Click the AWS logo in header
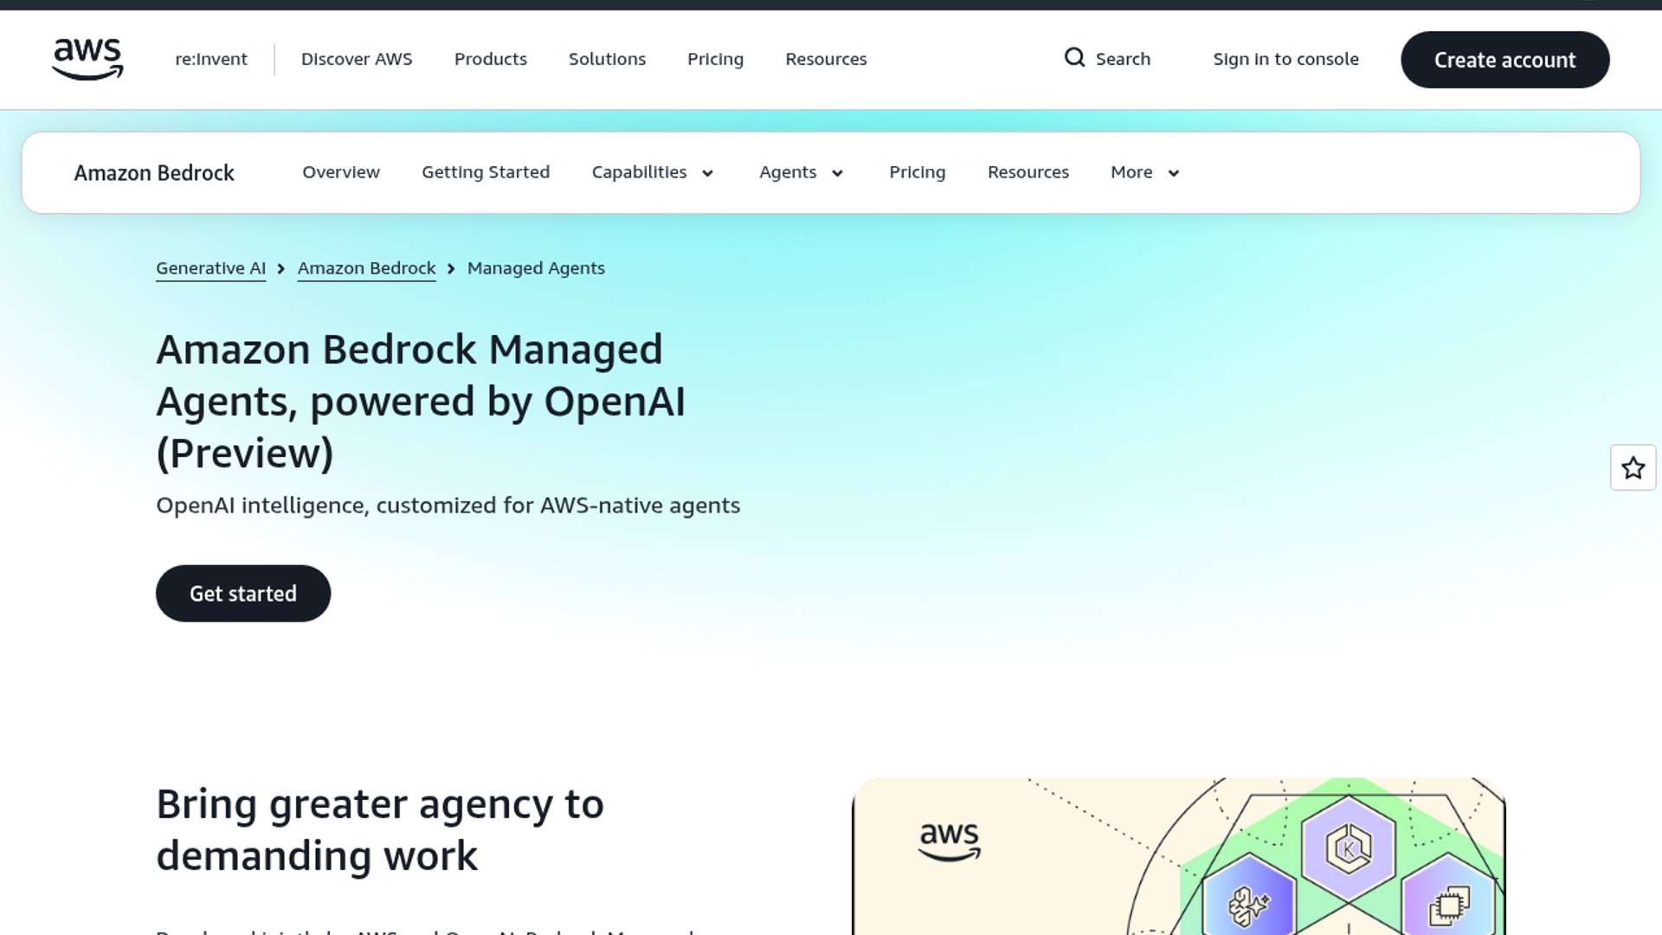The height and width of the screenshot is (935, 1662). click(x=87, y=59)
